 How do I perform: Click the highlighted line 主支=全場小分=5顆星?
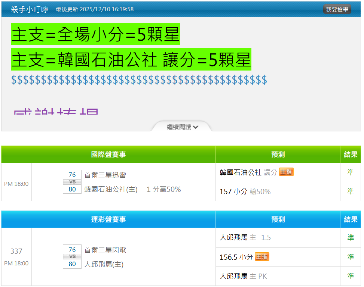tap(95, 34)
